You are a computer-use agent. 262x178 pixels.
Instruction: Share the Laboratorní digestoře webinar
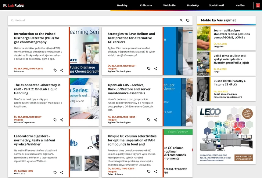coord(62,172)
